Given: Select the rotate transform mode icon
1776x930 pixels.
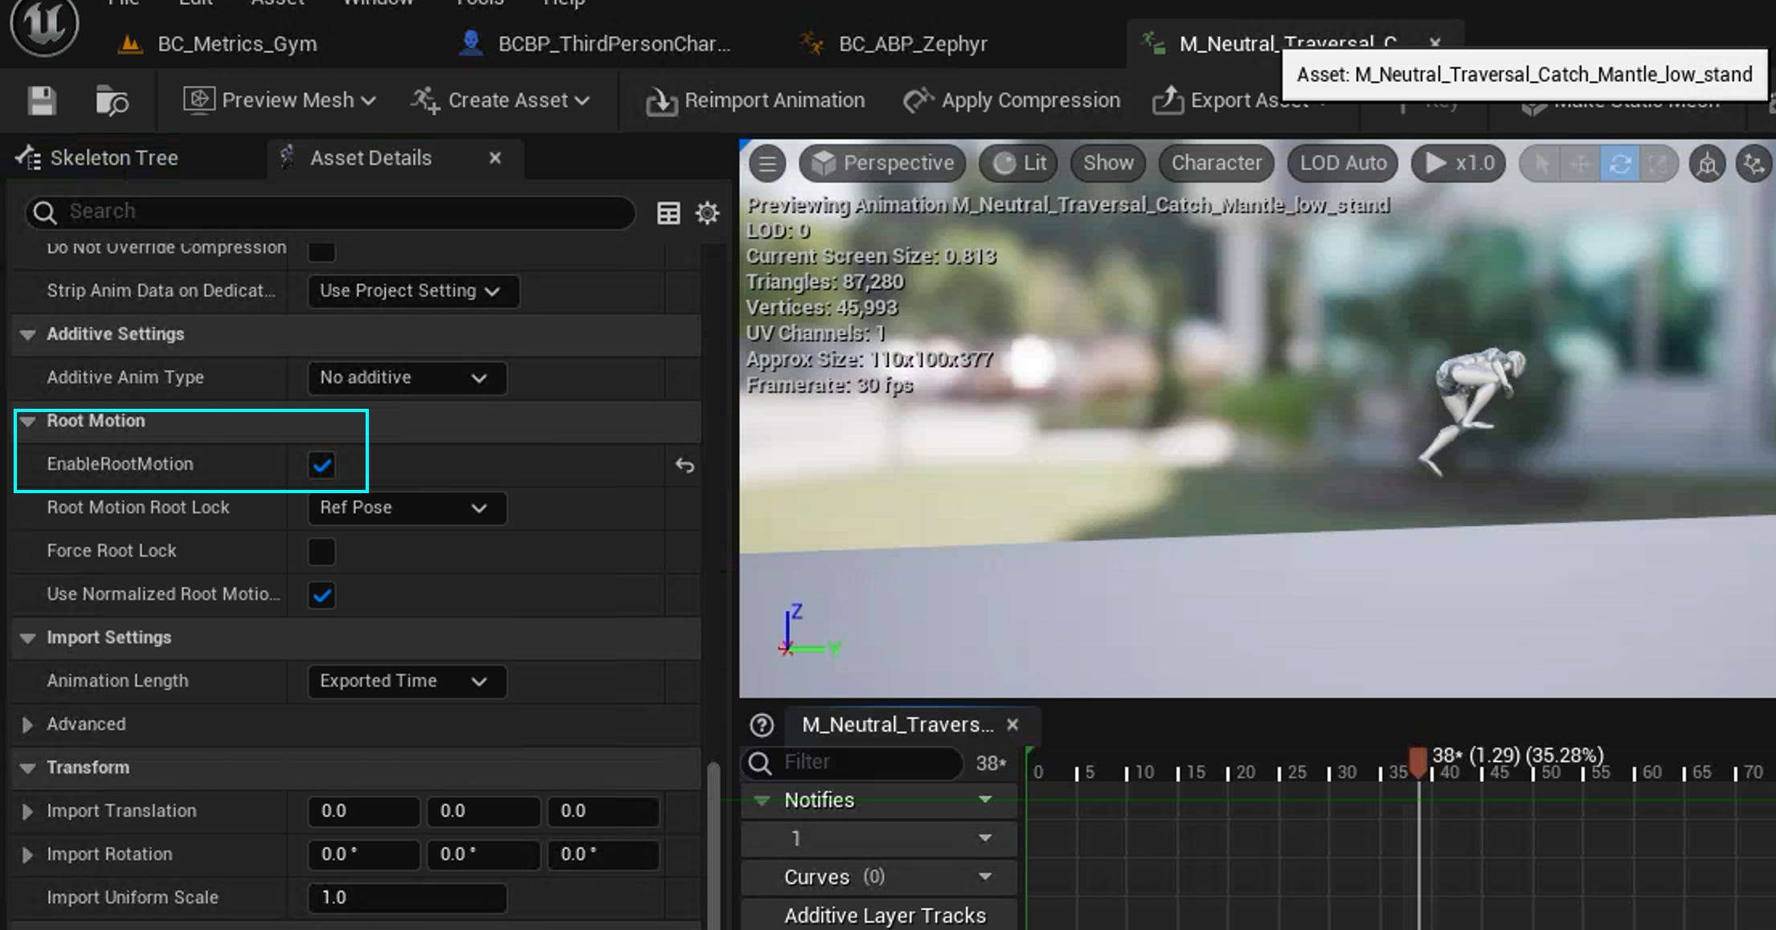Looking at the screenshot, I should [x=1619, y=164].
